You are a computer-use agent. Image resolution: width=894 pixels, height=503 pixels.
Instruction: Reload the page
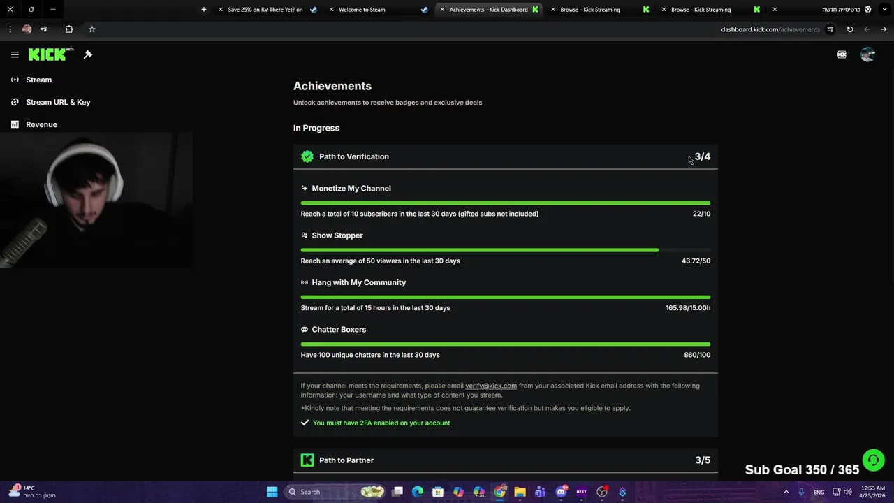coord(850,29)
